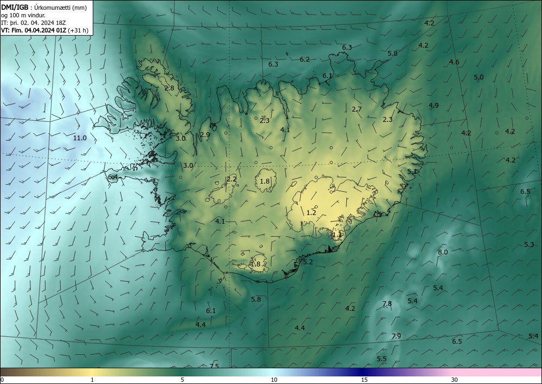Click the '1' label on the color scale
Image resolution: width=542 pixels, height=384 pixels.
[x=92, y=380]
